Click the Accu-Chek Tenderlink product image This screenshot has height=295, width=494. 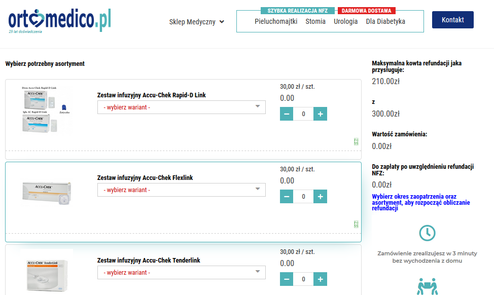[46, 272]
